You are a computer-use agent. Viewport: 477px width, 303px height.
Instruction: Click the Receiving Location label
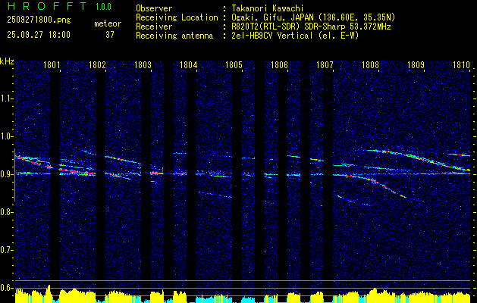coord(177,17)
